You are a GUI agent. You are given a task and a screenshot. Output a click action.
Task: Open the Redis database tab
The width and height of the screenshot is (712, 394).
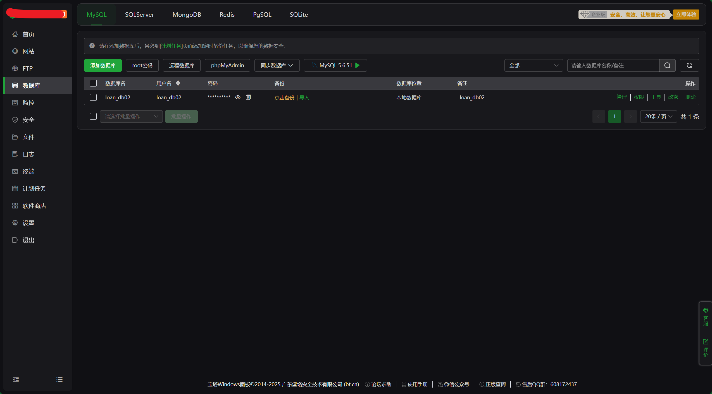coord(227,15)
